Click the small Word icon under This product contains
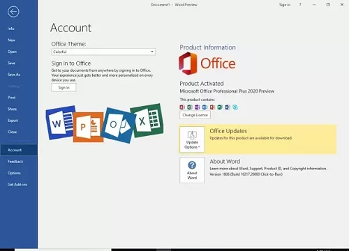Viewport: 349px width, 251px height. 228,107
